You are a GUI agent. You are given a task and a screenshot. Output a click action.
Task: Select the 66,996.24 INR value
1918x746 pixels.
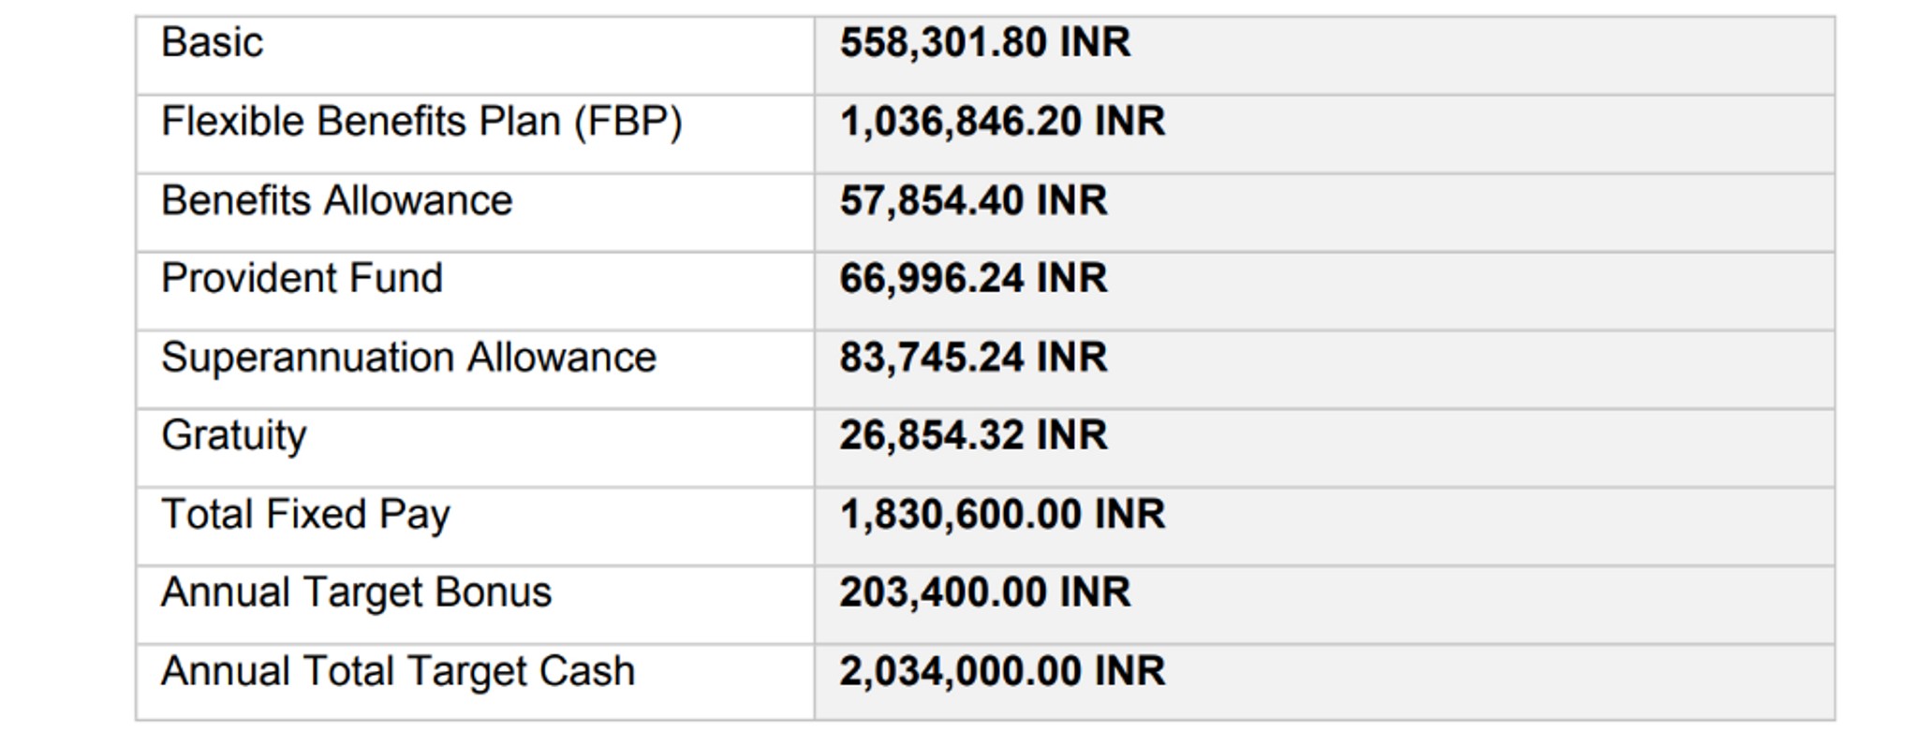974,278
